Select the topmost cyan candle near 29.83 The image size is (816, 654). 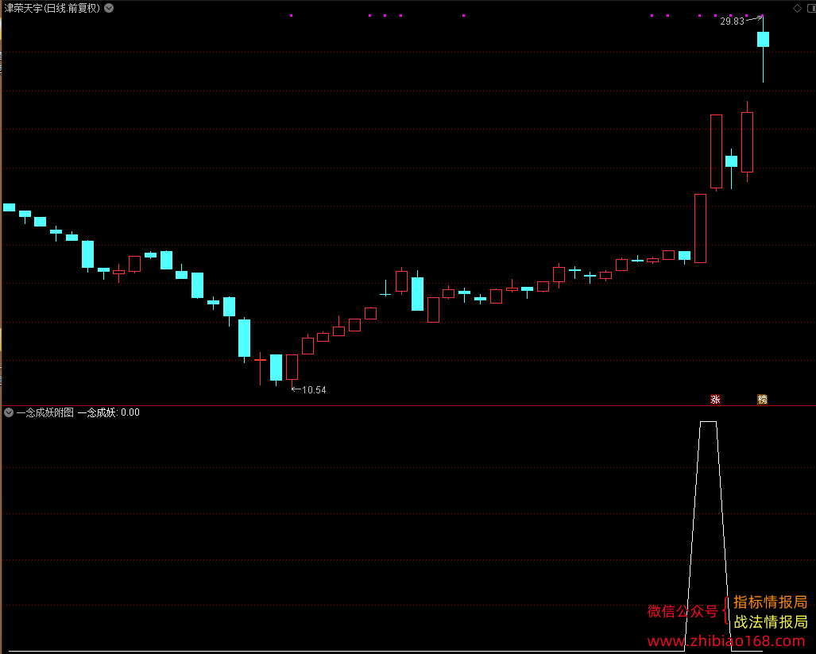click(763, 40)
